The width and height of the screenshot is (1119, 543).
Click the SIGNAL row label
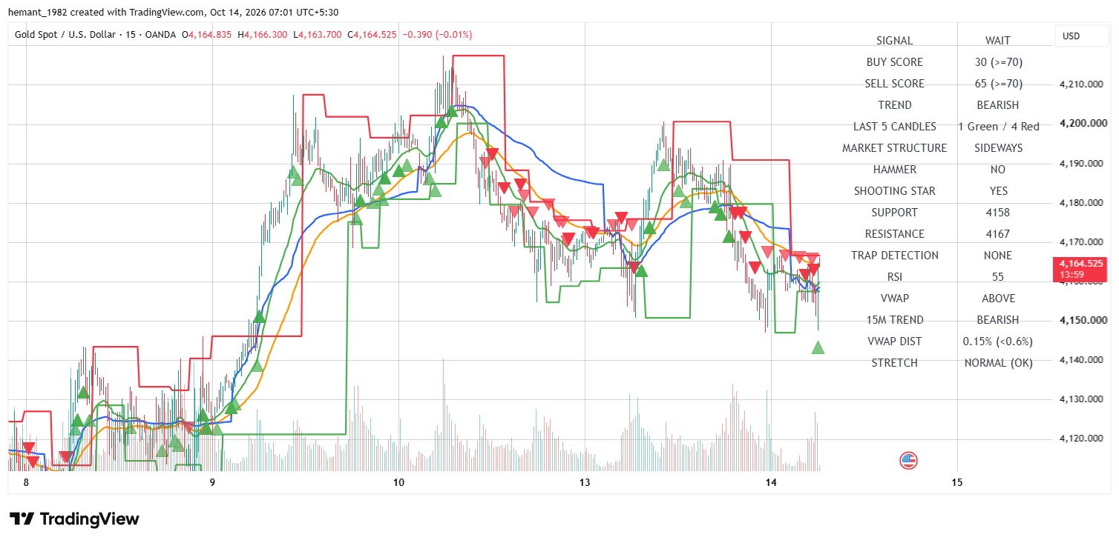point(895,41)
